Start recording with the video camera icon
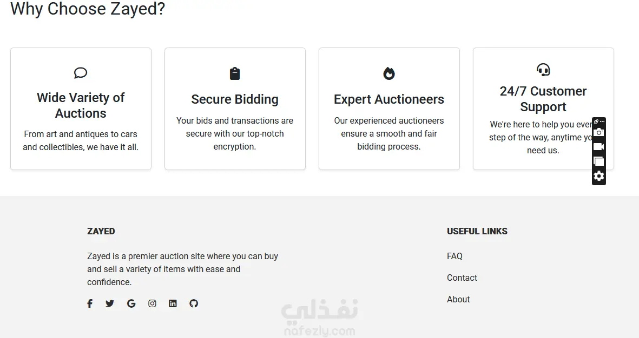This screenshot has height=338, width=639. [x=598, y=147]
